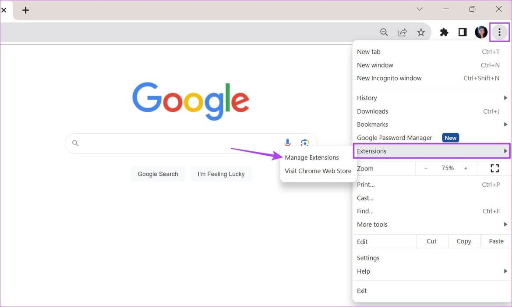The width and height of the screenshot is (512, 307).
Task: Choose Print... from the menu
Action: coord(432,185)
